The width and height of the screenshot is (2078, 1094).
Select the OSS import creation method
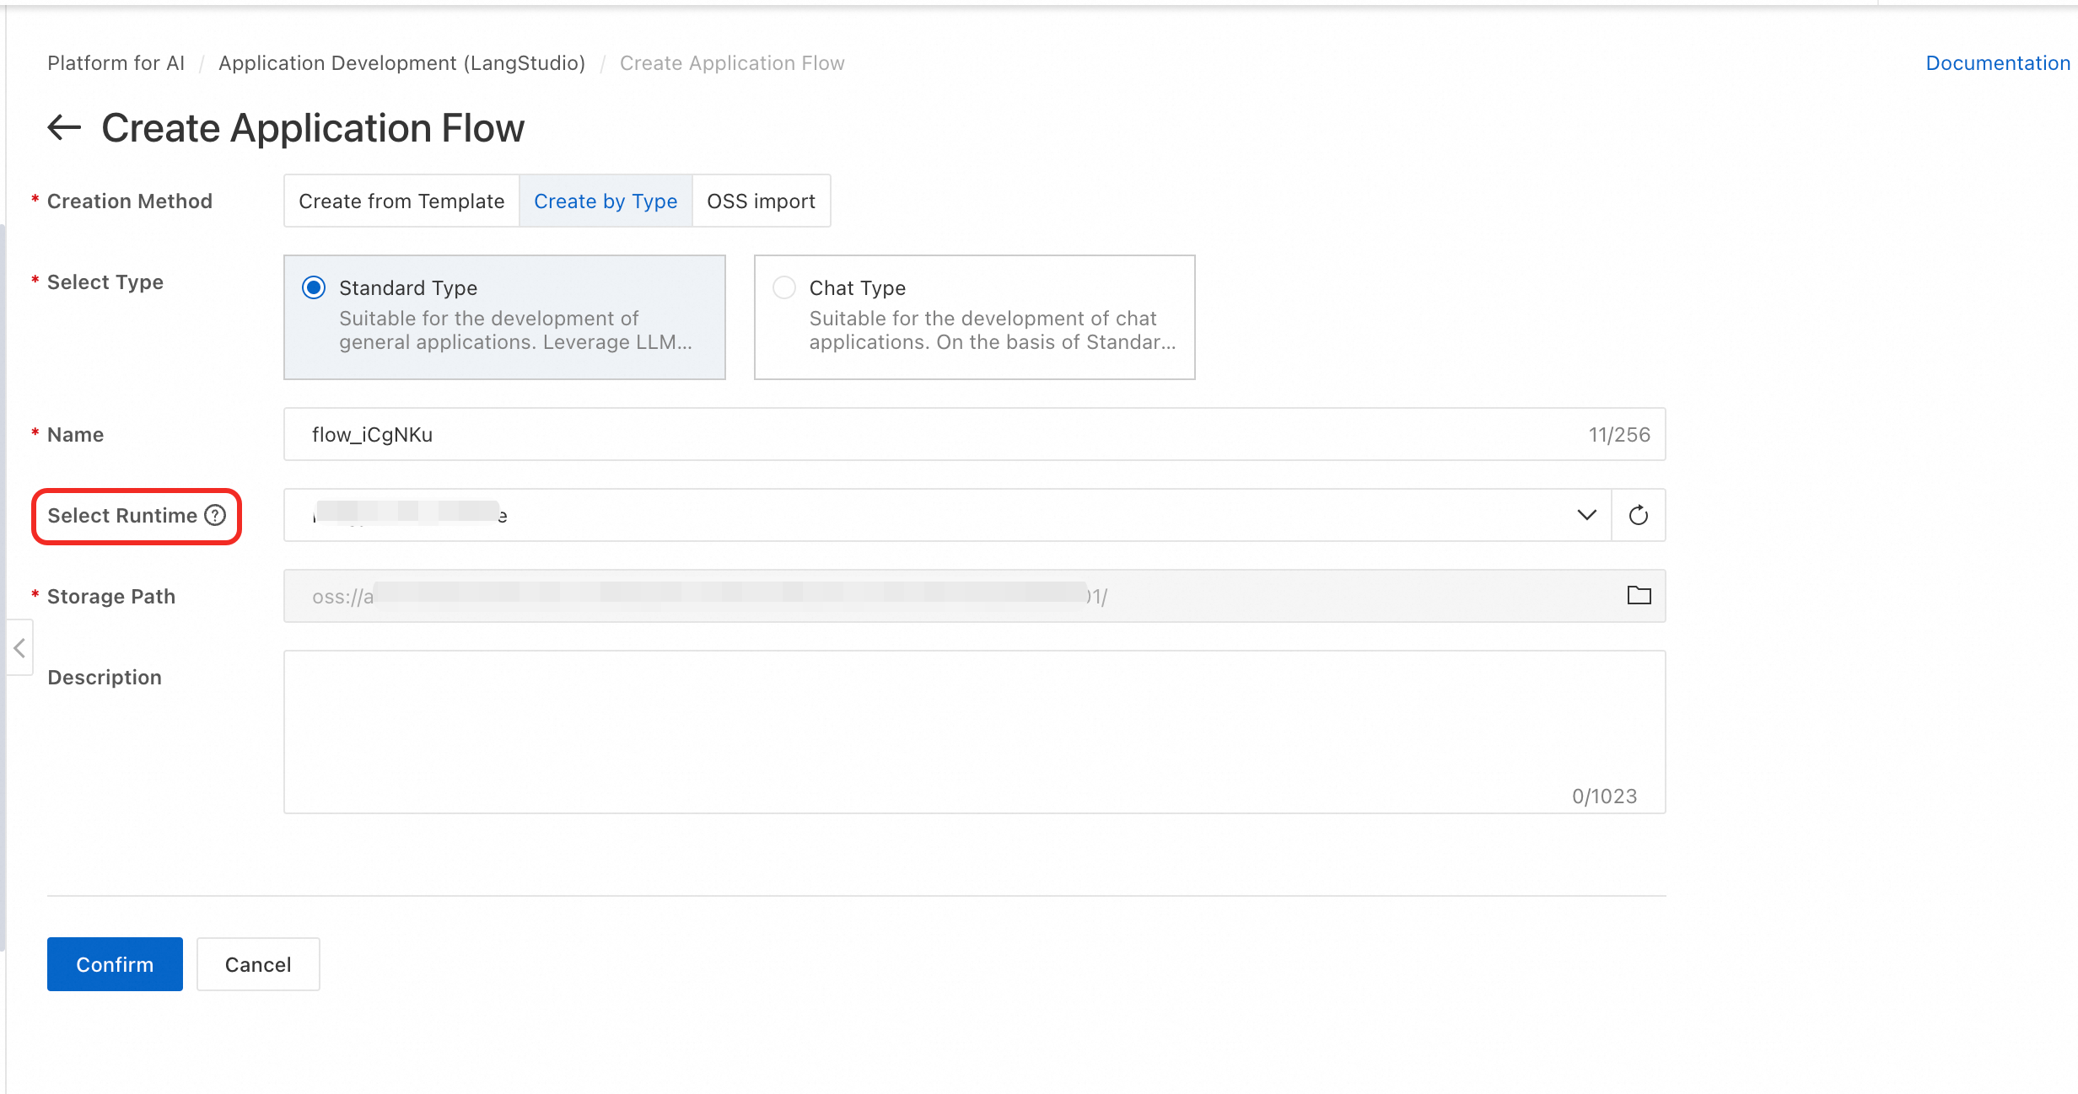click(761, 201)
